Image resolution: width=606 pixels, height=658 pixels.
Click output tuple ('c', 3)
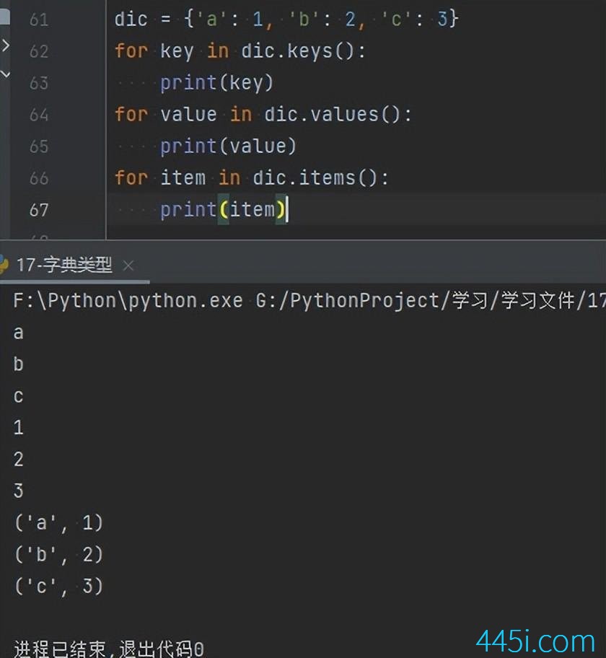click(x=58, y=587)
